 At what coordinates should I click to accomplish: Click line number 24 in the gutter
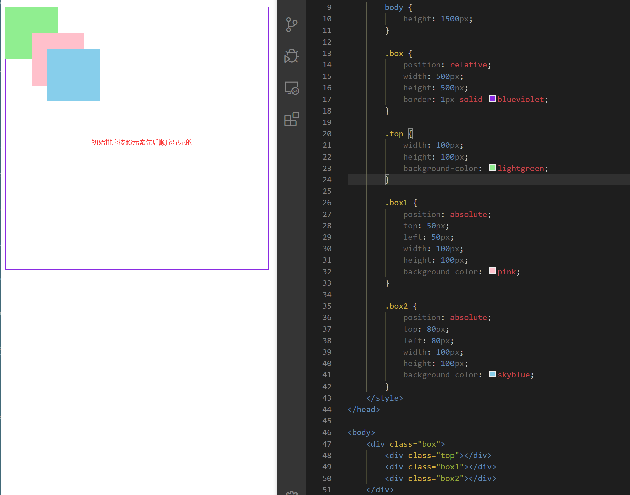click(x=327, y=180)
